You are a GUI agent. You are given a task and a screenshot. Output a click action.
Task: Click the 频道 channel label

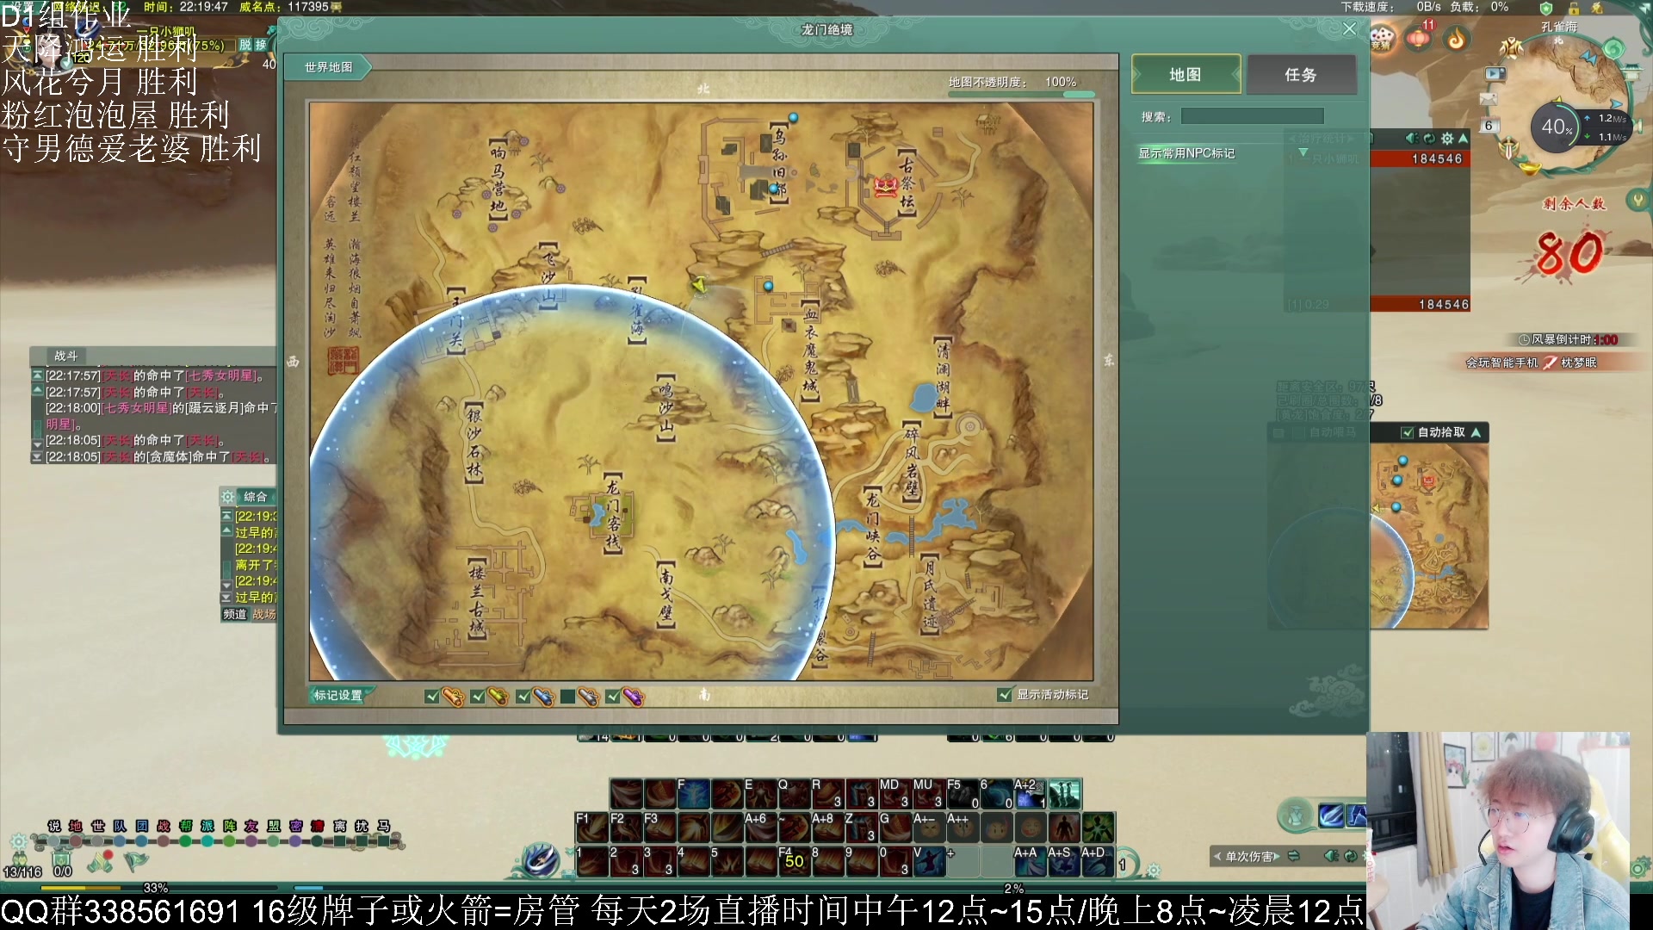(x=235, y=614)
